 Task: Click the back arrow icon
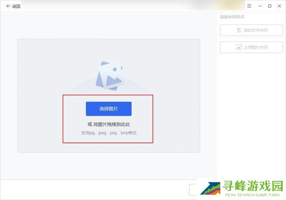[x=8, y=6]
